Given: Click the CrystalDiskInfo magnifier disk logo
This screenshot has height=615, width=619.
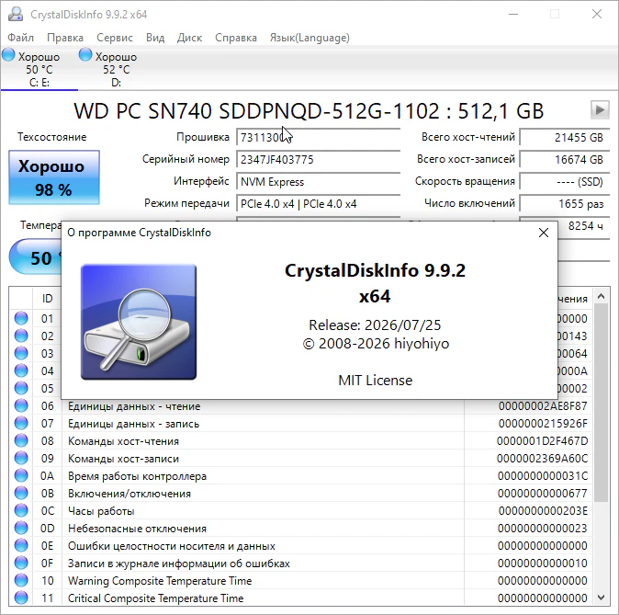Looking at the screenshot, I should 139,322.
